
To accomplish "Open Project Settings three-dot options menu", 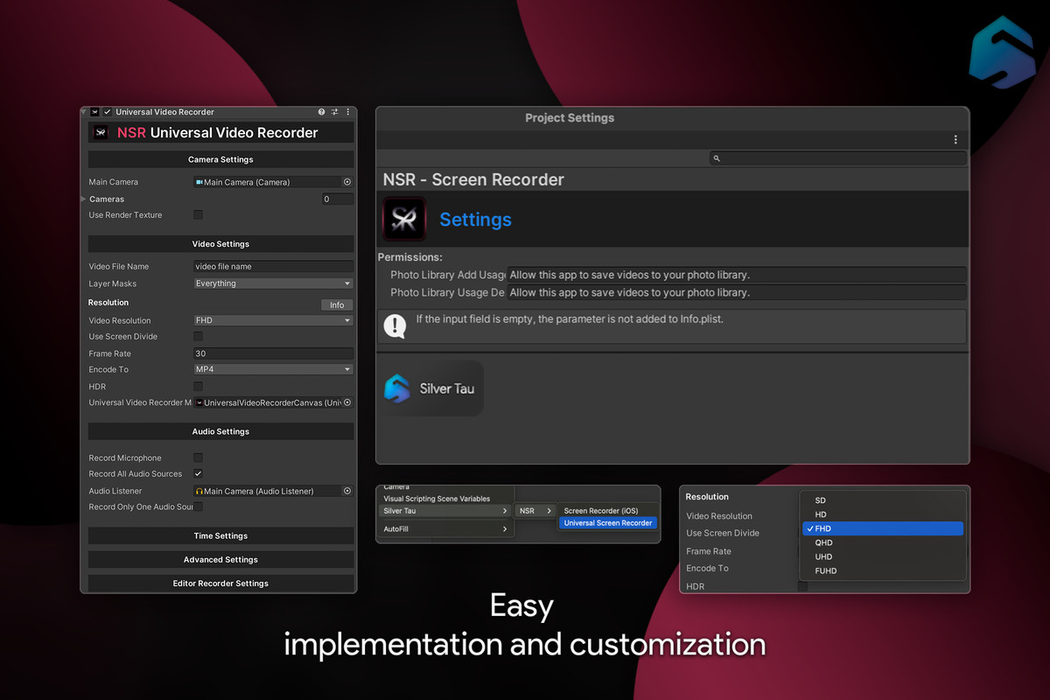I will 955,140.
